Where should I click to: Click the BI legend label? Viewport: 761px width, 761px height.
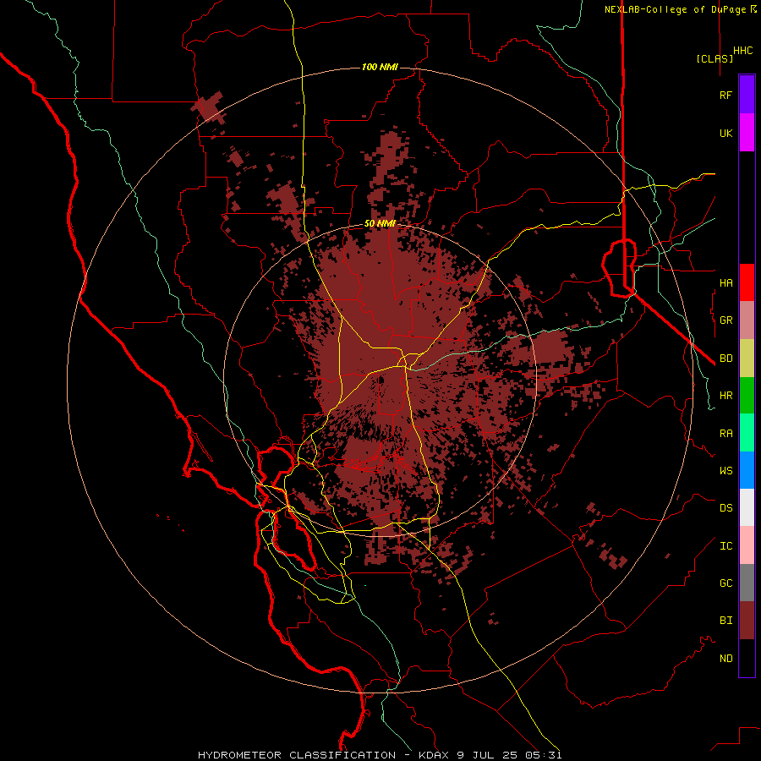pyautogui.click(x=725, y=621)
